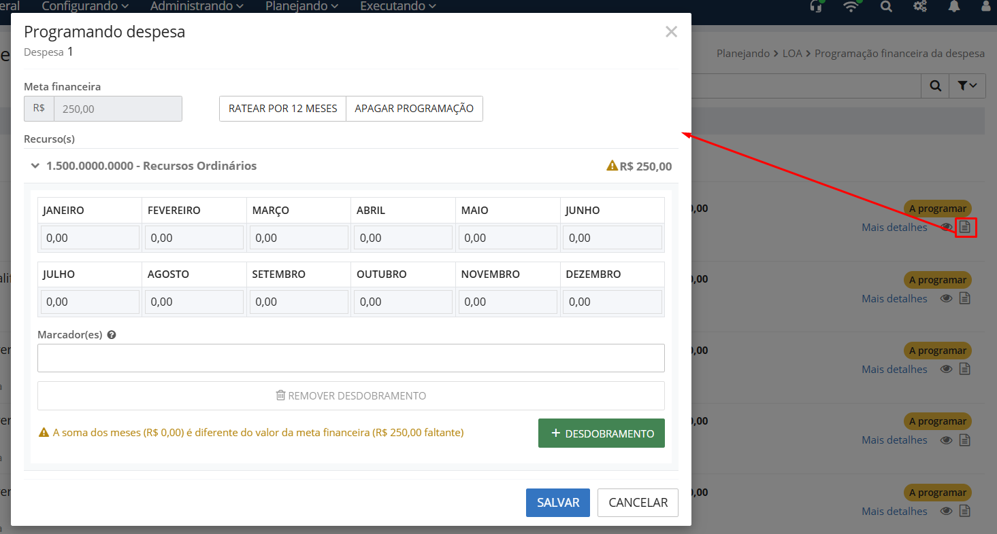Open the magnifier search icon in top bar
Image resolution: width=997 pixels, height=534 pixels.
(885, 6)
